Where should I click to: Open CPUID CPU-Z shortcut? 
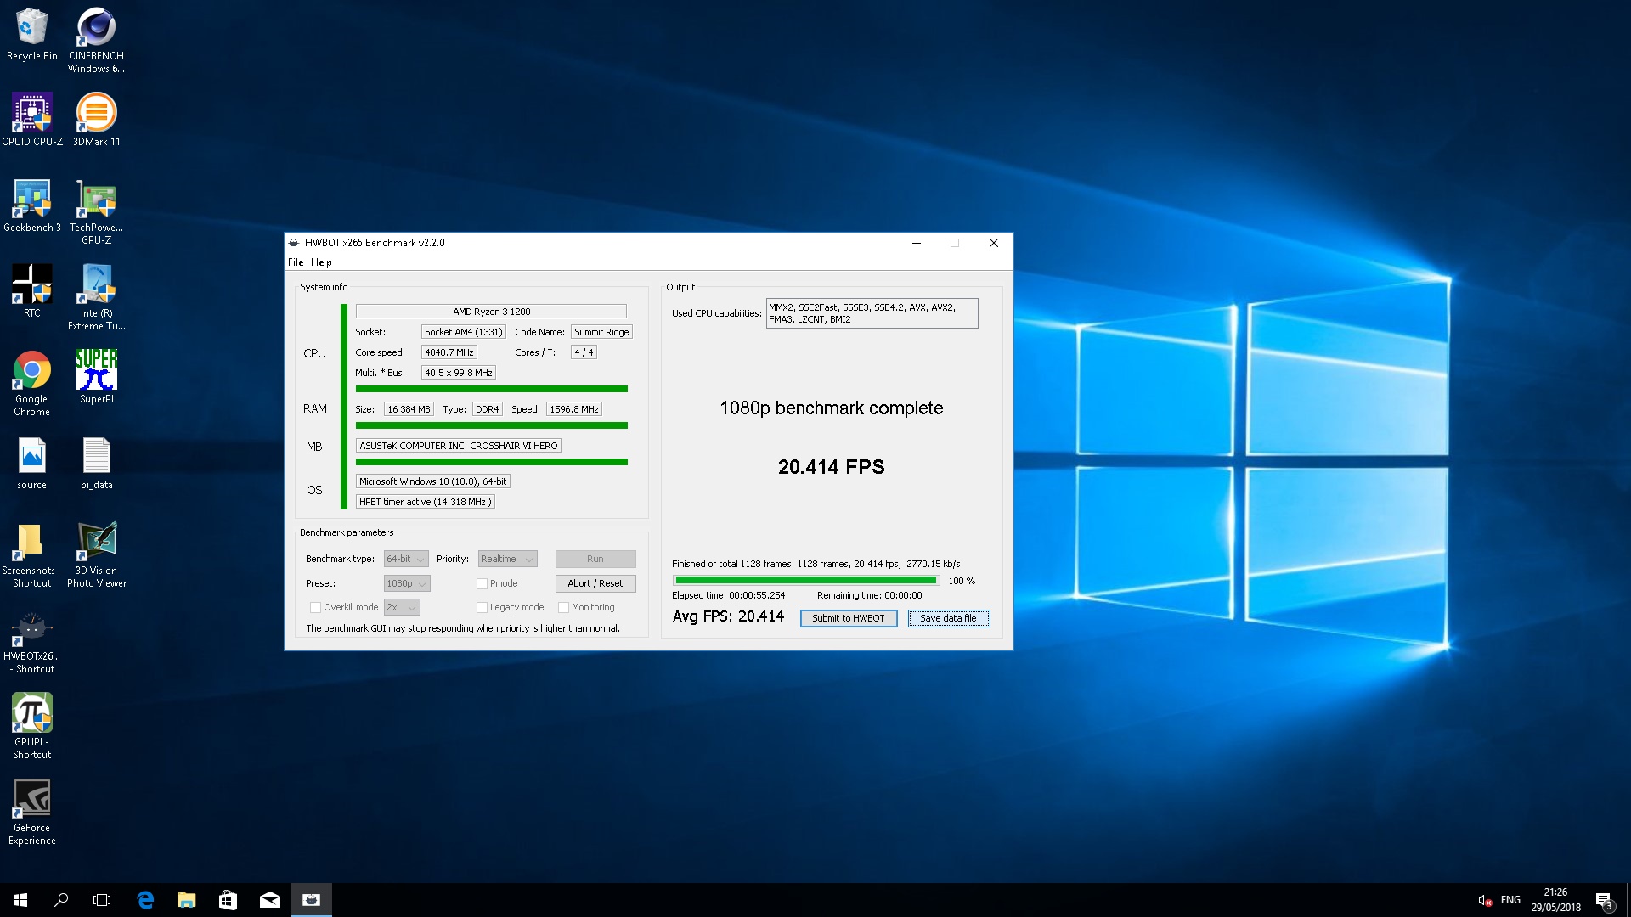[31, 119]
